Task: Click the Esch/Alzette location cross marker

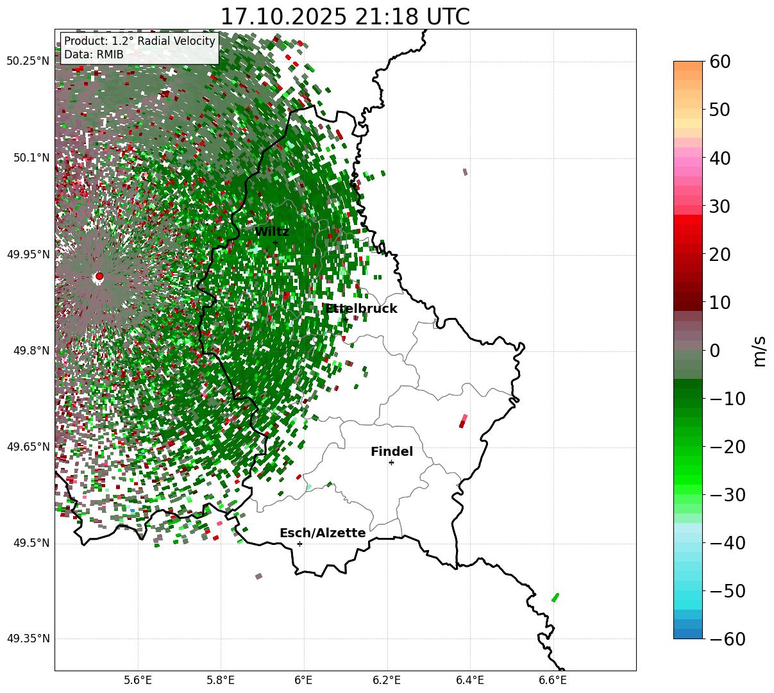Action: coord(299,544)
